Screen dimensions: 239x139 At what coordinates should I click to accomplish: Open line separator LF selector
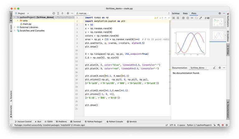coord(166,125)
